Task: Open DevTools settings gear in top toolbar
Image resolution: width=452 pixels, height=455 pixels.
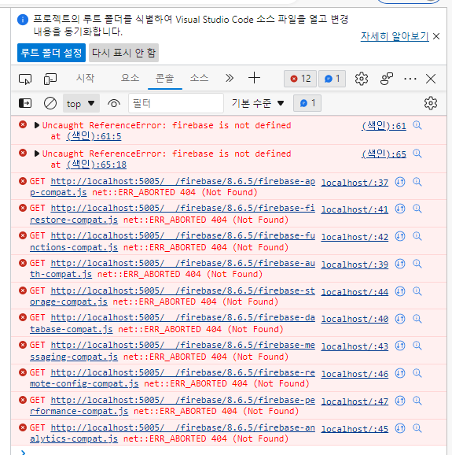Action: [x=362, y=79]
